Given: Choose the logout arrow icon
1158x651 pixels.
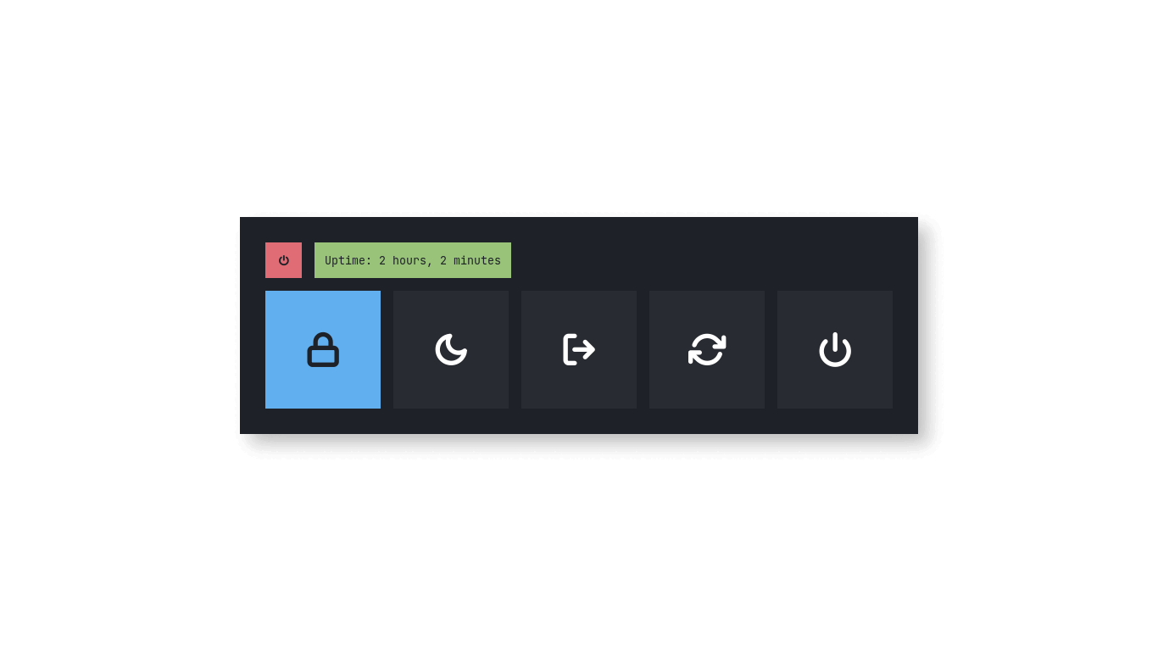Looking at the screenshot, I should 579,349.
